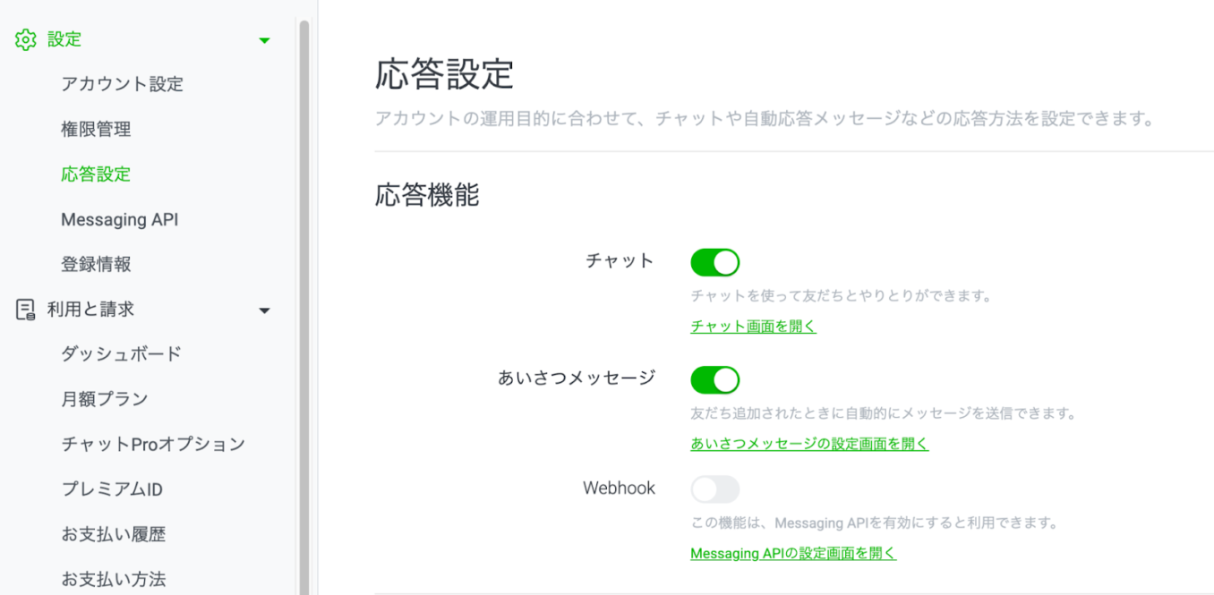Collapse the 設定 section with its chevron

tap(264, 39)
